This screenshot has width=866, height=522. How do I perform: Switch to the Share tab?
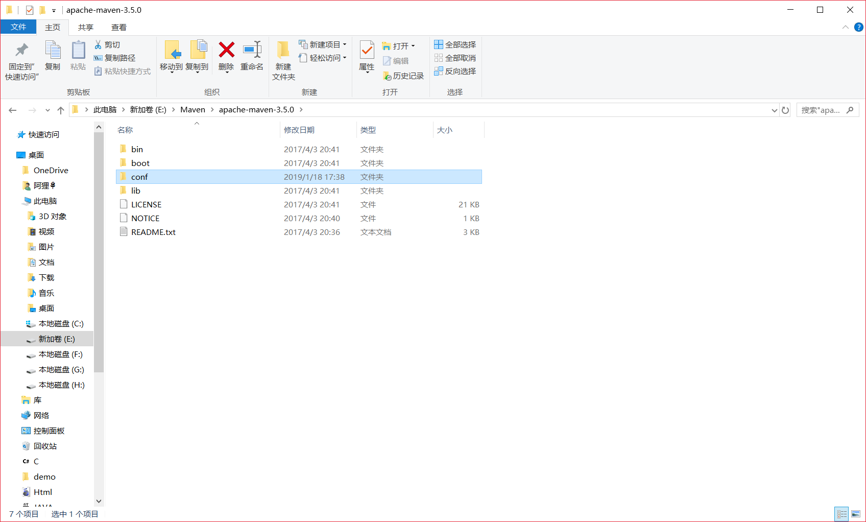[86, 28]
